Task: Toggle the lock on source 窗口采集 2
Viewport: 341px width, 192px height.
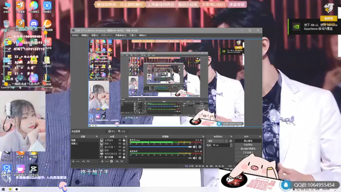Action: tap(124, 147)
